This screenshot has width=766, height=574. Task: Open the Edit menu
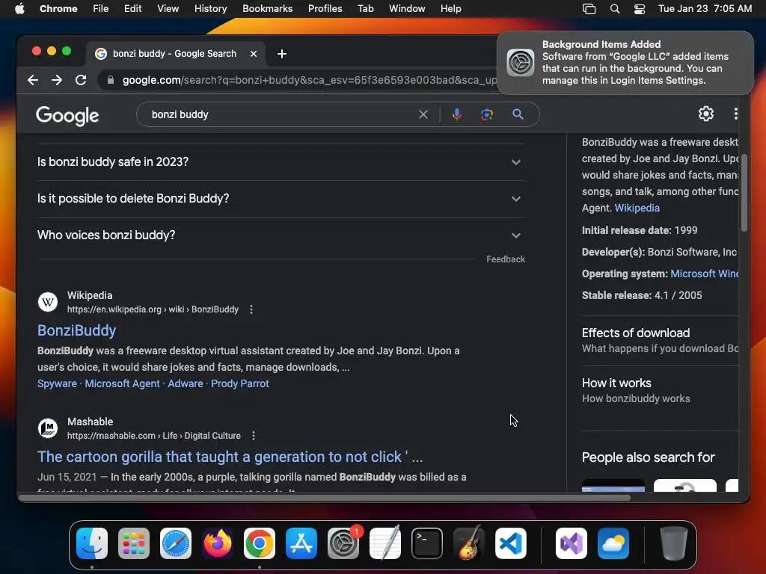pos(132,9)
